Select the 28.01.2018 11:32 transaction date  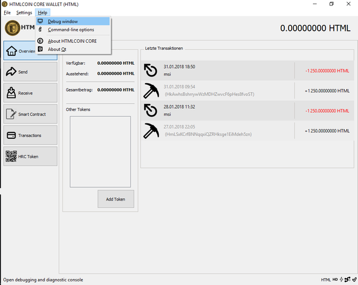coord(179,107)
